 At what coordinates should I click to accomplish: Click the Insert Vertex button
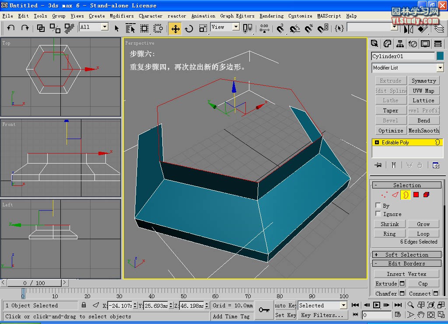(x=406, y=274)
